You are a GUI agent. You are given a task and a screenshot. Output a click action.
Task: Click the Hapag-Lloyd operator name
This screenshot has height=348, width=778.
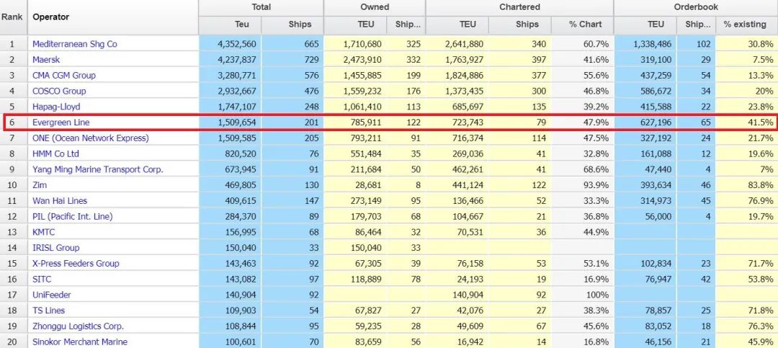[x=58, y=107]
